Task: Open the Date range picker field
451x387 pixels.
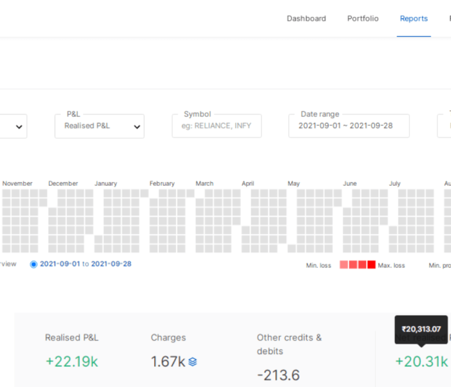Action: pos(349,126)
